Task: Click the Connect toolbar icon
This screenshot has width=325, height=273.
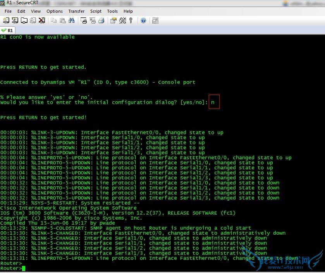Action: (x=7, y=20)
